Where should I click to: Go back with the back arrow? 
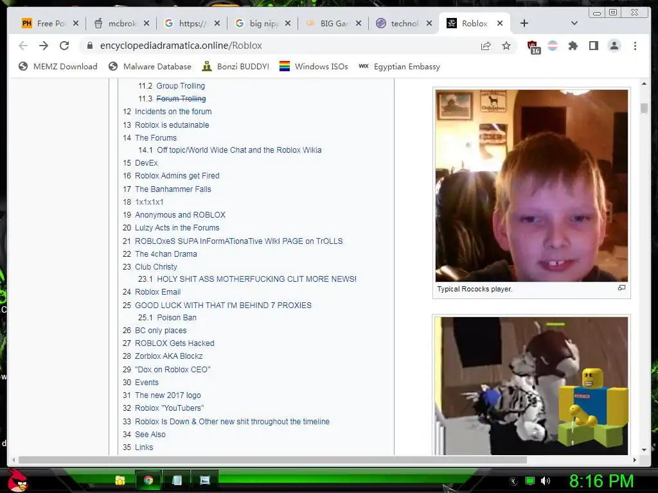23,46
